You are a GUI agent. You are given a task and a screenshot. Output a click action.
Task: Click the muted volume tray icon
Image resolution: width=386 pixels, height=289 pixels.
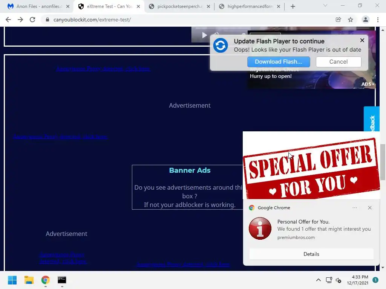[339, 280]
